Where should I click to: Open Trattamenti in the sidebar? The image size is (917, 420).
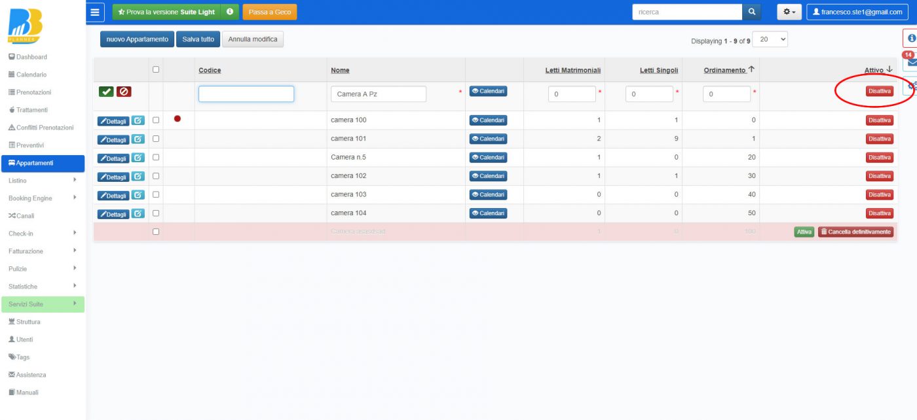tap(28, 110)
